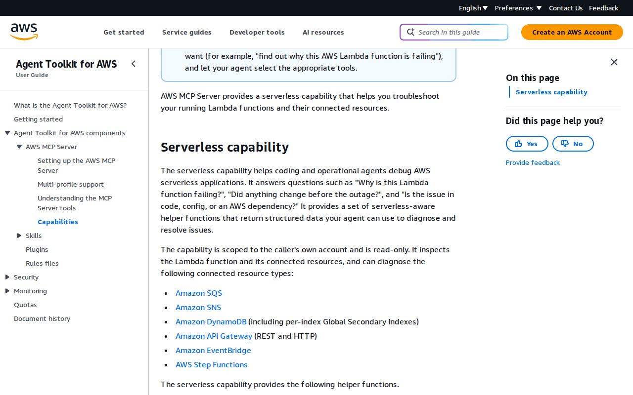This screenshot has height=395, width=633.
Task: Open the AWS Step Functions link
Action: click(211, 364)
